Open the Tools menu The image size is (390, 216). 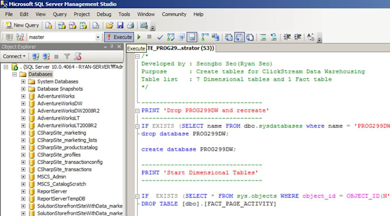124,14
